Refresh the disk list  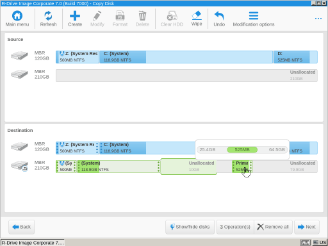[48, 19]
